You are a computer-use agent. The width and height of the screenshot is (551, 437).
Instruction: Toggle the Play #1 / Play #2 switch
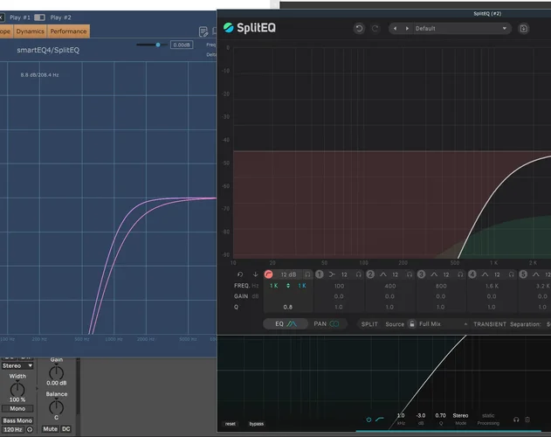click(39, 17)
